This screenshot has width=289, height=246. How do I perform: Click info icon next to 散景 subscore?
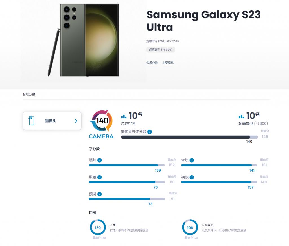pos(100,177)
